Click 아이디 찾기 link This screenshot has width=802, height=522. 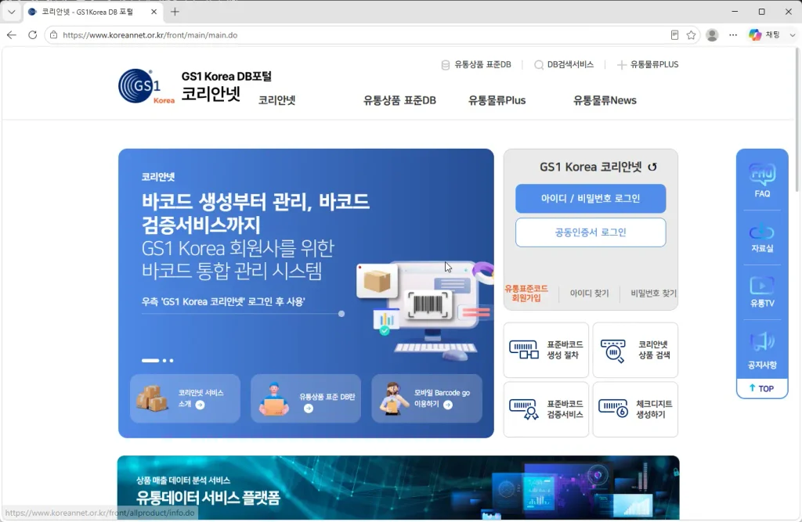589,293
